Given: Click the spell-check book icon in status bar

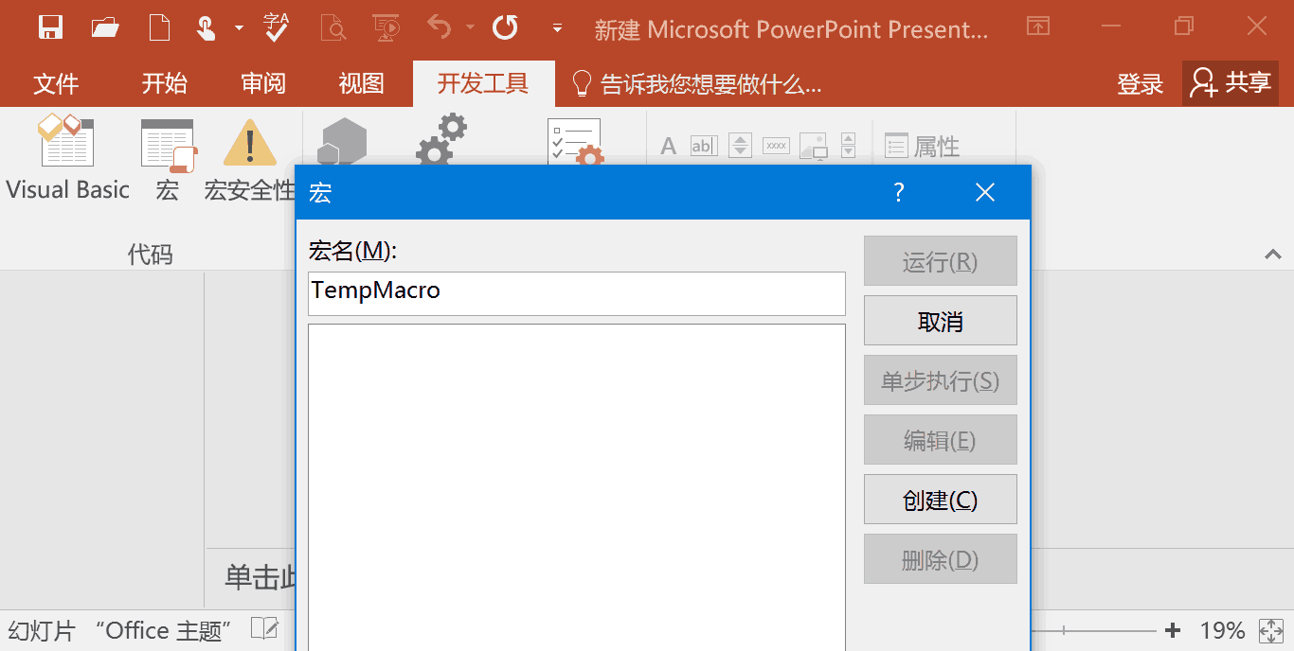Looking at the screenshot, I should pos(264,629).
